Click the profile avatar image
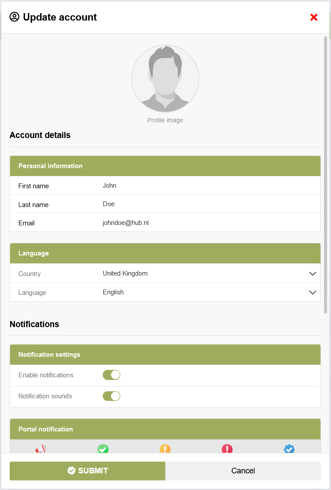Image resolution: width=331 pixels, height=490 pixels. coord(165,79)
